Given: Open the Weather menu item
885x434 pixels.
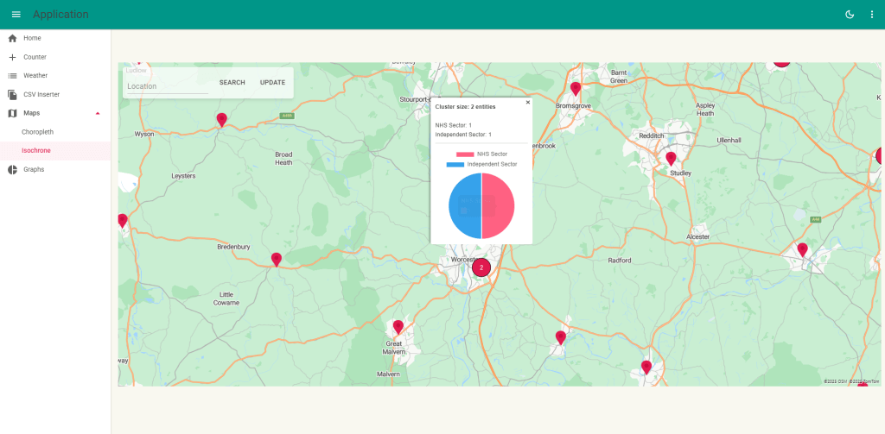Looking at the screenshot, I should (55, 76).
